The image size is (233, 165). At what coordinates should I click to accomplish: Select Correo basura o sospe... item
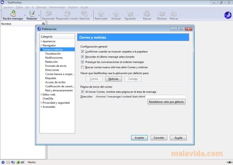point(59,74)
